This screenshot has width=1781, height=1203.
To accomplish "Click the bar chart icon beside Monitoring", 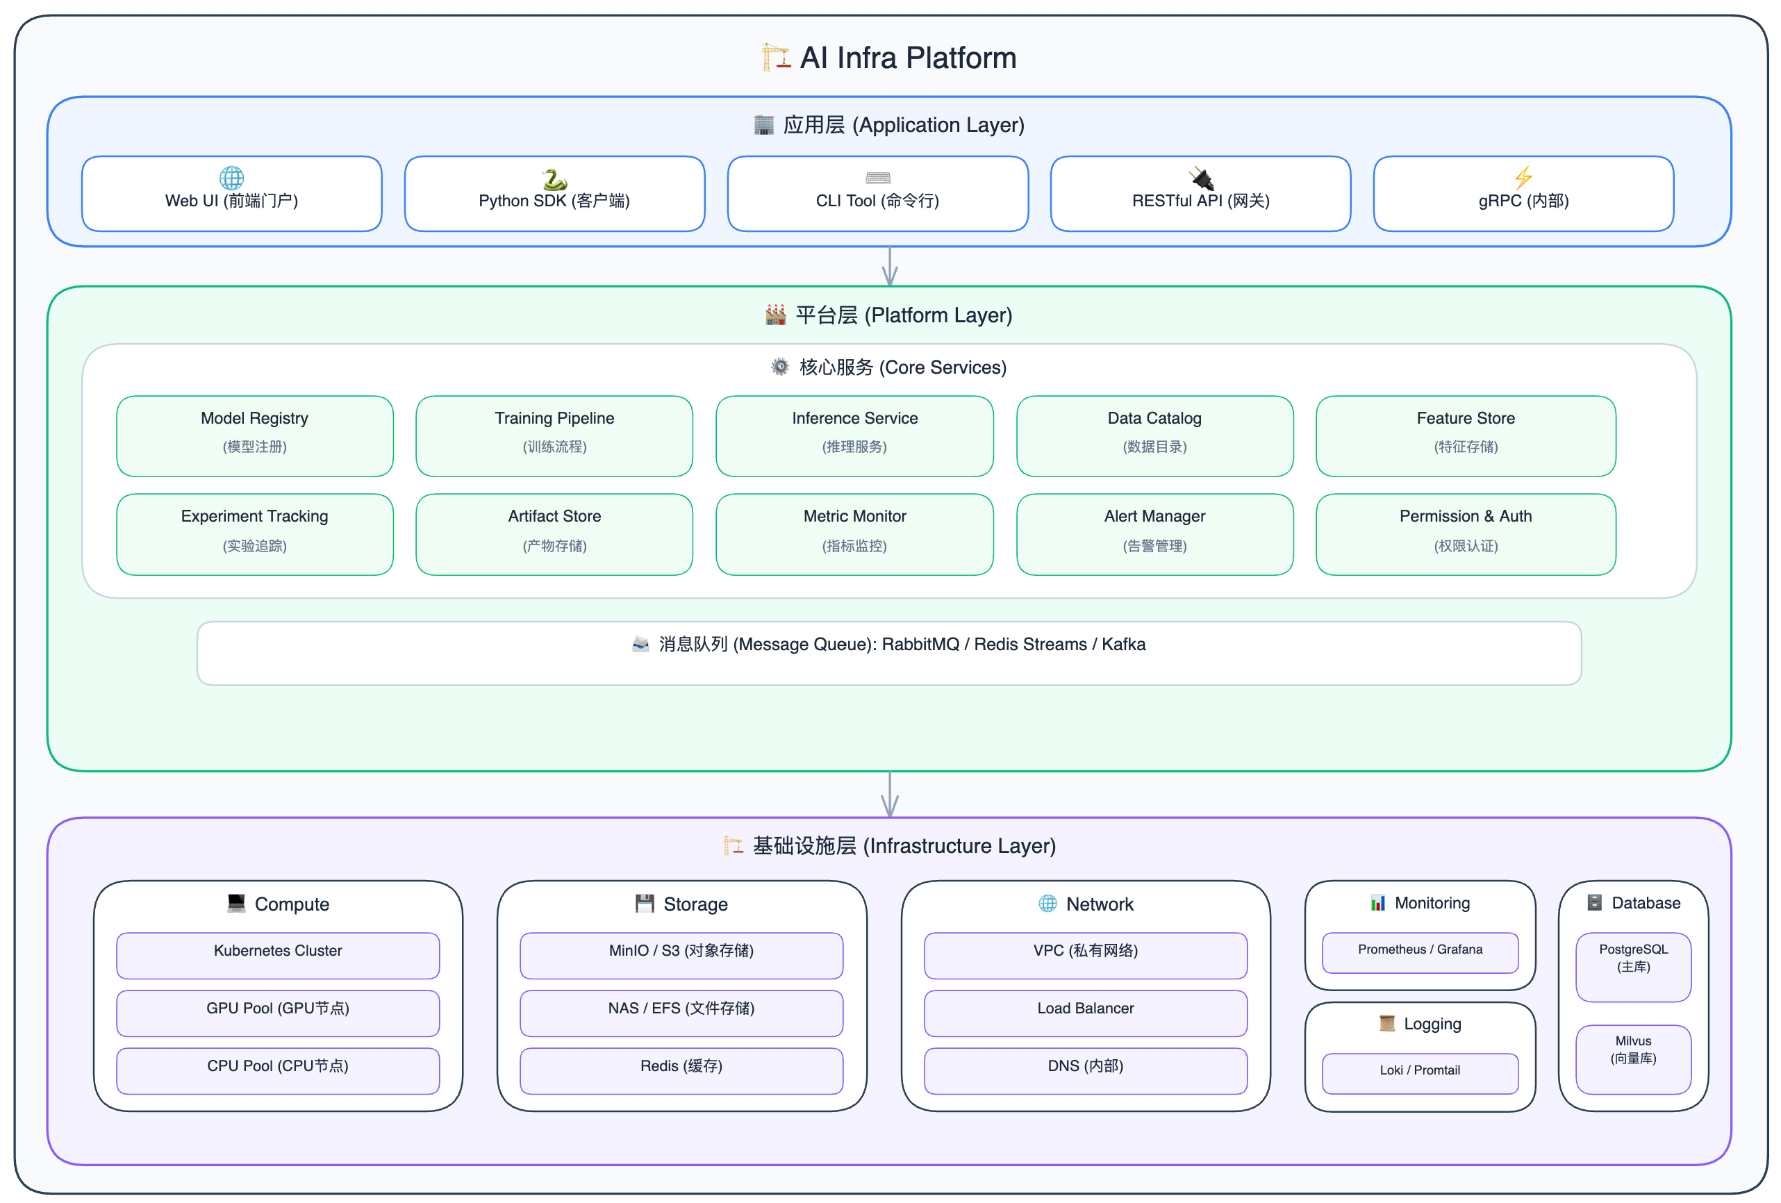I will (x=1378, y=903).
